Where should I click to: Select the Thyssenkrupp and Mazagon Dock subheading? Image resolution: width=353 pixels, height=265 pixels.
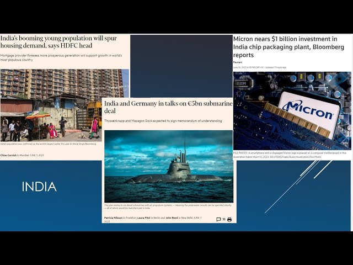(163, 121)
